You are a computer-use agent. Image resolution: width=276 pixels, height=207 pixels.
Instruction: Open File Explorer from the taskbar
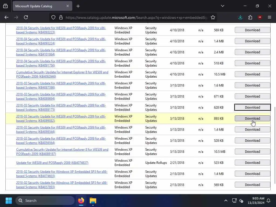pos(93,201)
